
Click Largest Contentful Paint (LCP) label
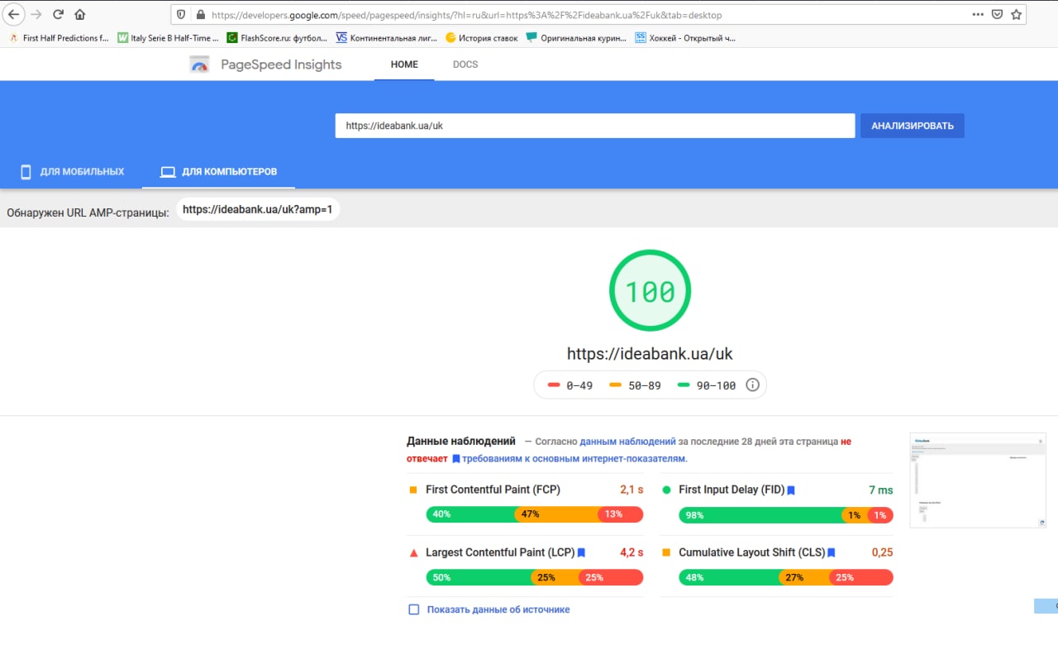500,552
